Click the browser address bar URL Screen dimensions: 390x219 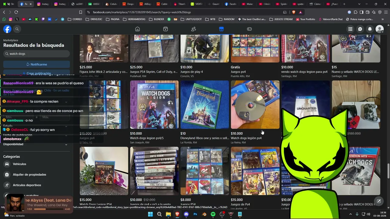142,12
